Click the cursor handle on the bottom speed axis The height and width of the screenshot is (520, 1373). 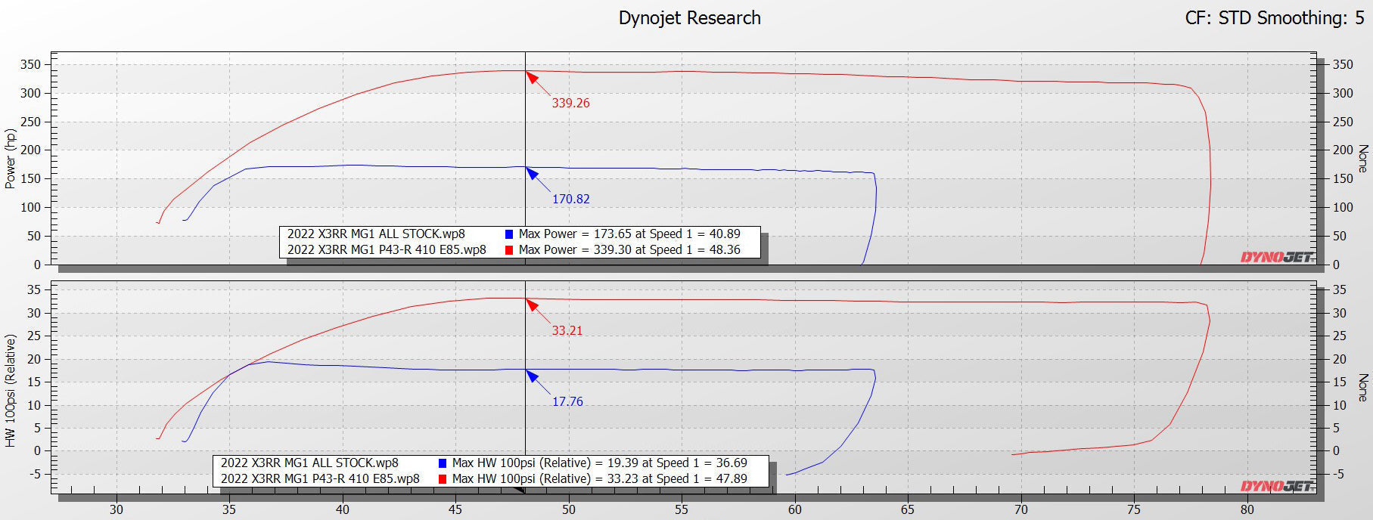click(x=520, y=491)
